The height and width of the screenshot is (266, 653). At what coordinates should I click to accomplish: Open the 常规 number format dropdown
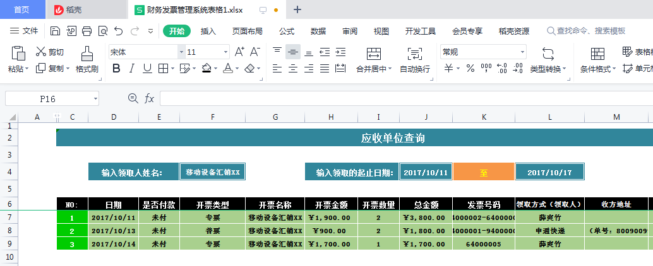click(x=522, y=52)
